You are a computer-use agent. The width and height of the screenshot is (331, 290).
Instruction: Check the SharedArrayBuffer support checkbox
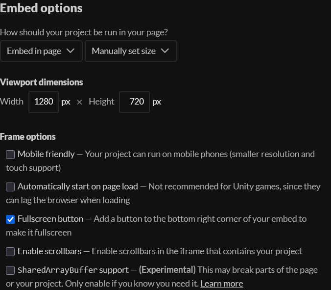tap(10, 270)
